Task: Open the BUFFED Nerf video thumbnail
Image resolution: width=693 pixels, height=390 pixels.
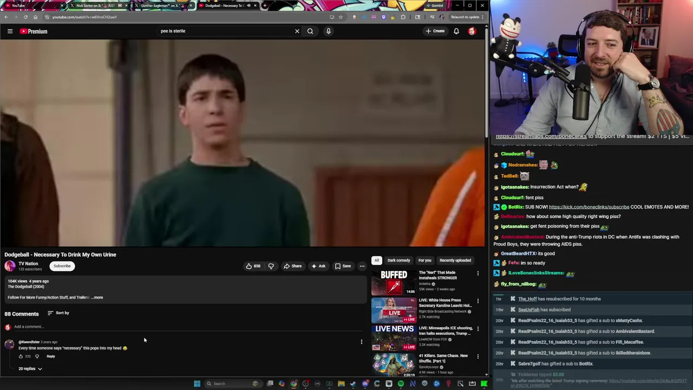Action: (394, 282)
